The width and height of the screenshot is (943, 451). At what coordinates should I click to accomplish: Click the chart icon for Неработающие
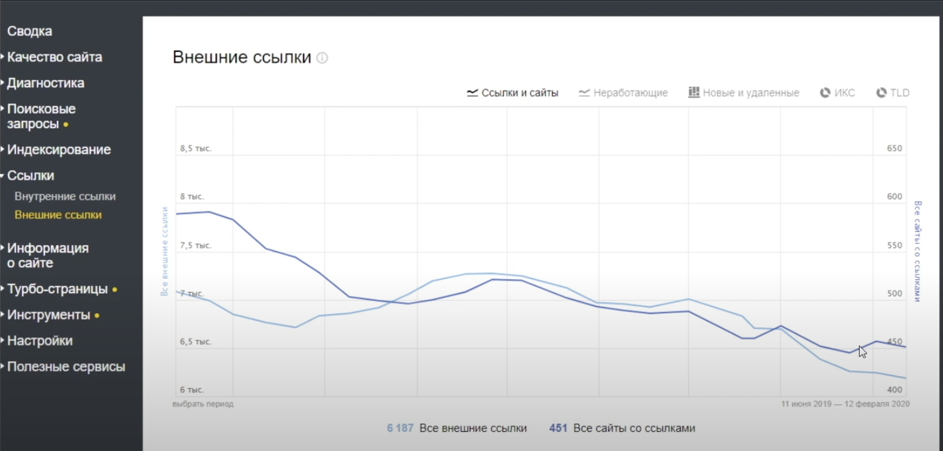coord(584,93)
